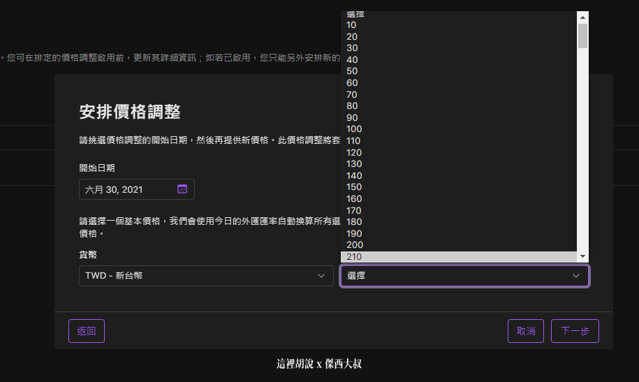The image size is (639, 382).
Task: Pick 180 in the price dropdown list
Action: click(458, 222)
